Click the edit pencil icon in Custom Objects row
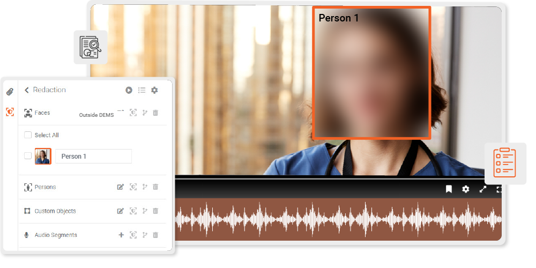536x268 pixels. (x=120, y=211)
